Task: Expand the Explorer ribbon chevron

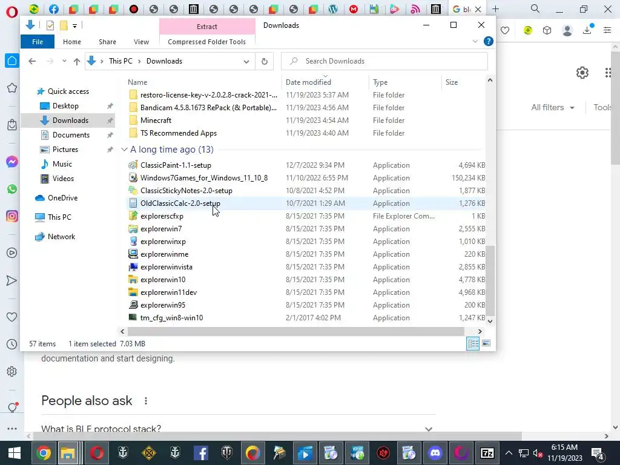Action: 475,41
